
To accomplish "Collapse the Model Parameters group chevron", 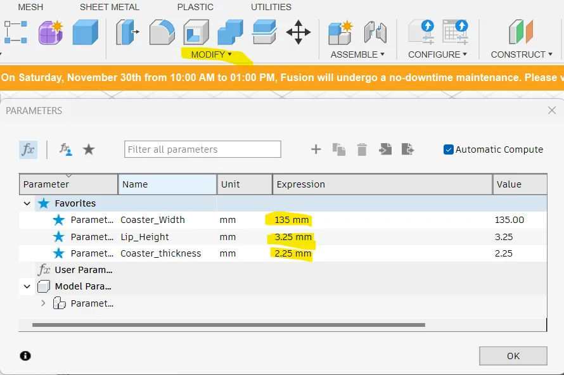I will pos(27,286).
